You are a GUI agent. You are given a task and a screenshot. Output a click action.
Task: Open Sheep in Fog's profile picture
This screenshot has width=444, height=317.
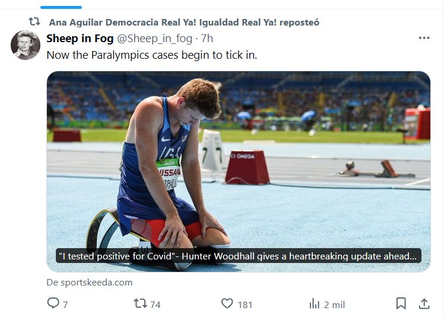click(26, 45)
